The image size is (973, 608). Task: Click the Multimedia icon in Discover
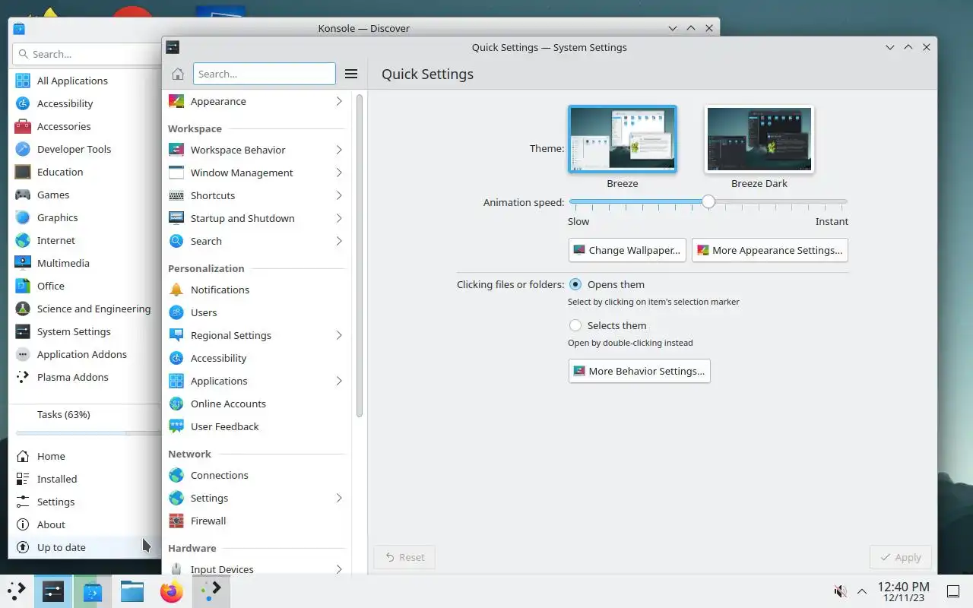tap(23, 263)
